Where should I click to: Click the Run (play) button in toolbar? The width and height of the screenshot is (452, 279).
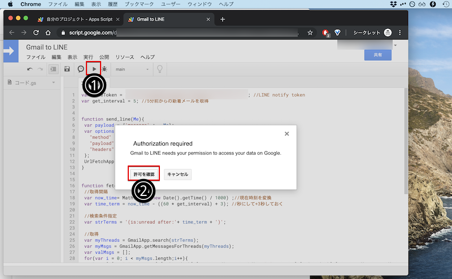pyautogui.click(x=94, y=69)
